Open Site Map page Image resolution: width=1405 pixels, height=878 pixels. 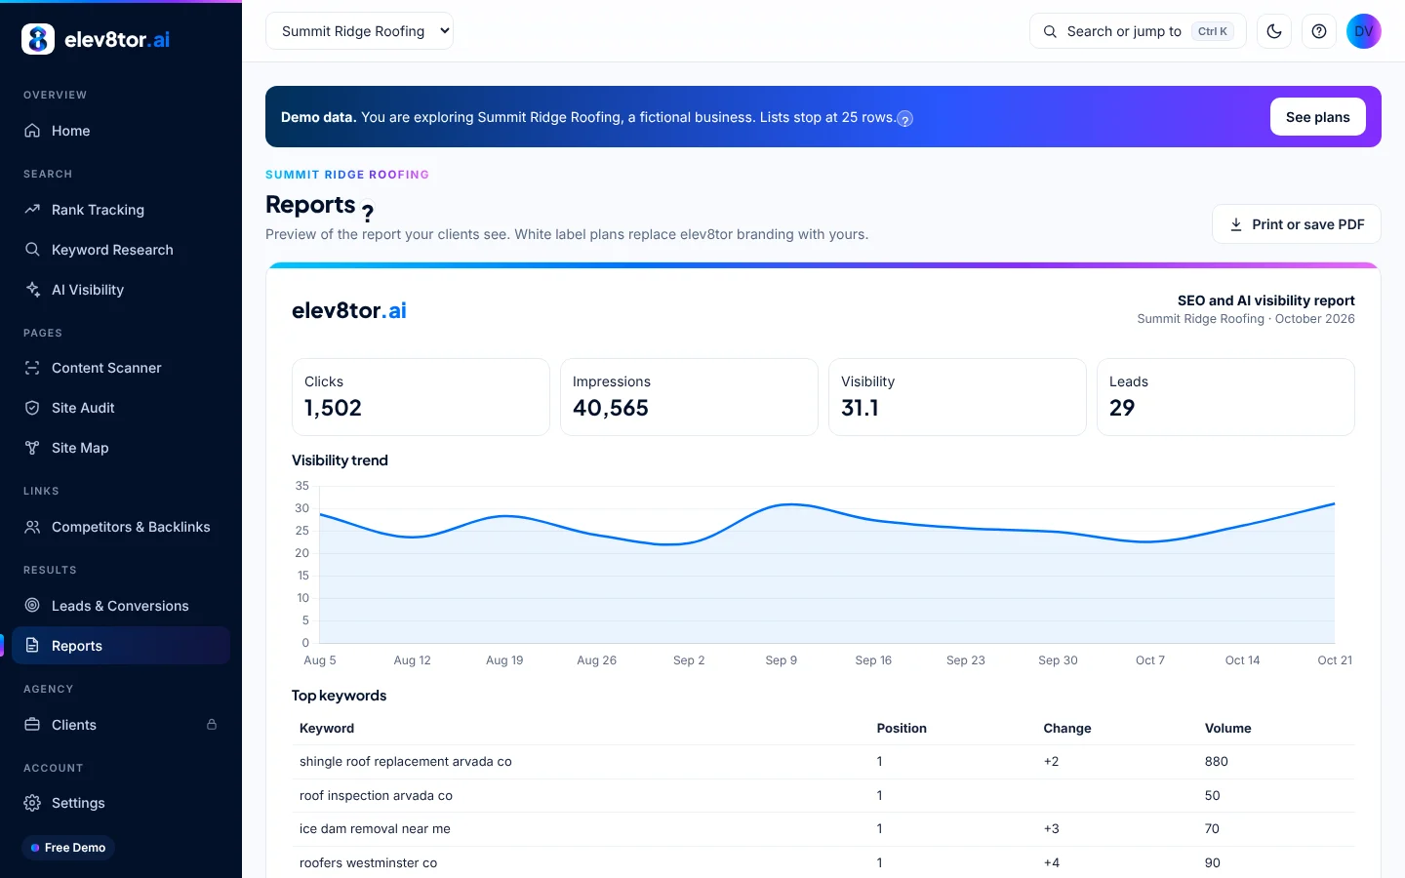pyautogui.click(x=121, y=448)
